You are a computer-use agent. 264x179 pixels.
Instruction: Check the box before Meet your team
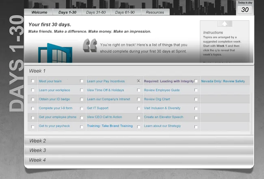pos(32,81)
